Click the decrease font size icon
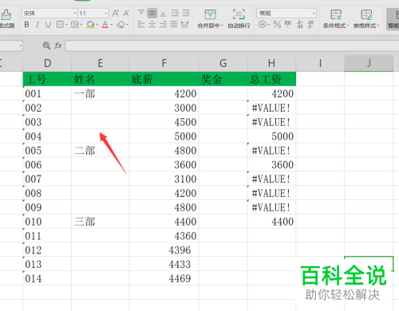 point(126,13)
